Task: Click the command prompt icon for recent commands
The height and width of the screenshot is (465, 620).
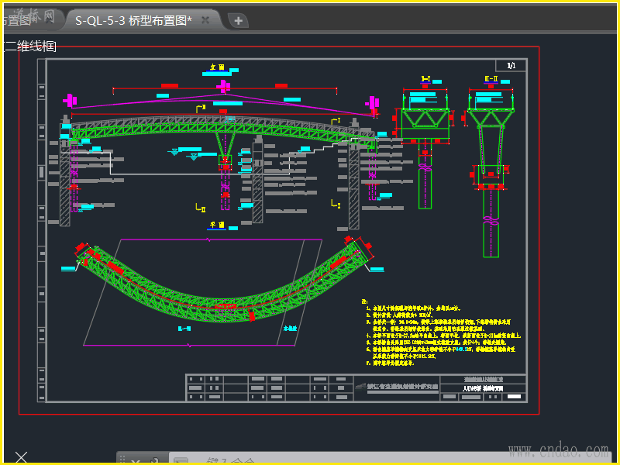Action: pos(181,461)
